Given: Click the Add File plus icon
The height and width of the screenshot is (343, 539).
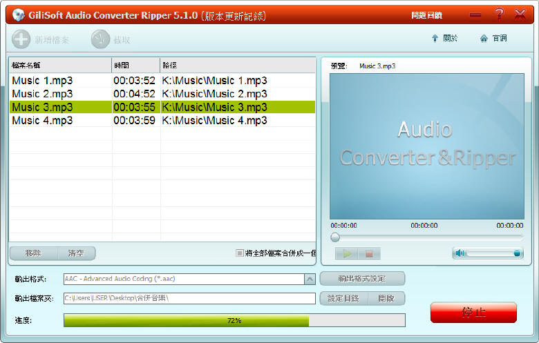Looking at the screenshot, I should [21, 39].
